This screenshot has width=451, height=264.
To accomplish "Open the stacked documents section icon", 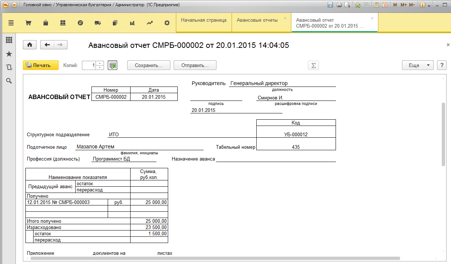I will click(x=115, y=23).
